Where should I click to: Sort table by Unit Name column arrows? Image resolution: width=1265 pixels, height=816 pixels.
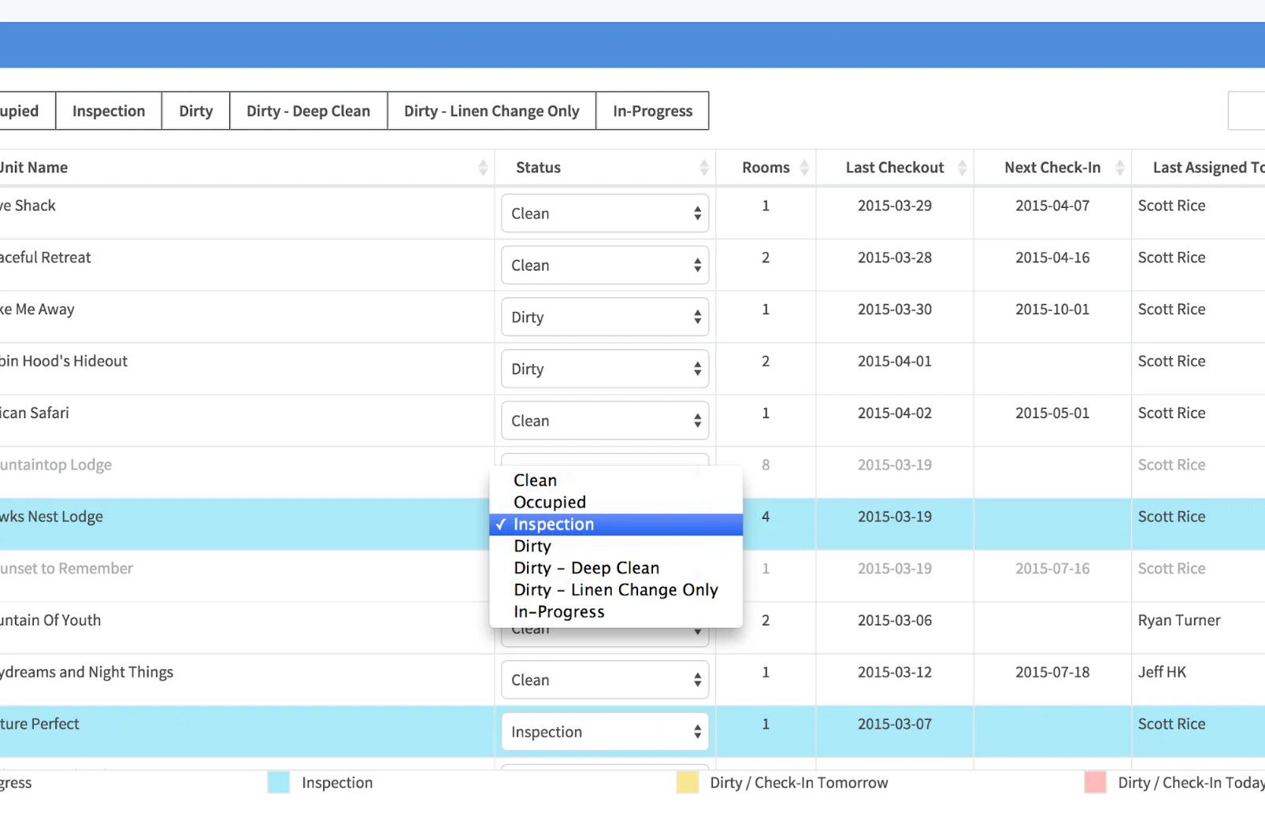point(483,168)
